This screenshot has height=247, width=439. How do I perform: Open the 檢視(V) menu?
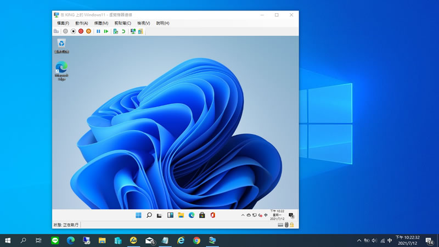[x=144, y=23]
